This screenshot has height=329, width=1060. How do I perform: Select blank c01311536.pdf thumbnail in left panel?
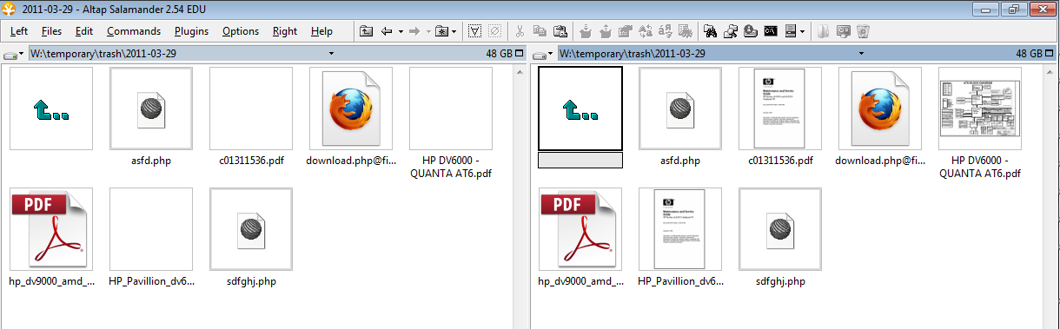click(x=251, y=109)
